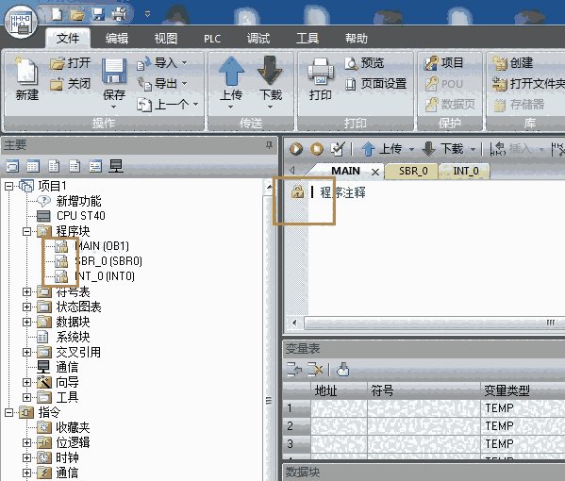The height and width of the screenshot is (481, 565).
Task: Click the Download arrow in ribbon
Action: 270,71
